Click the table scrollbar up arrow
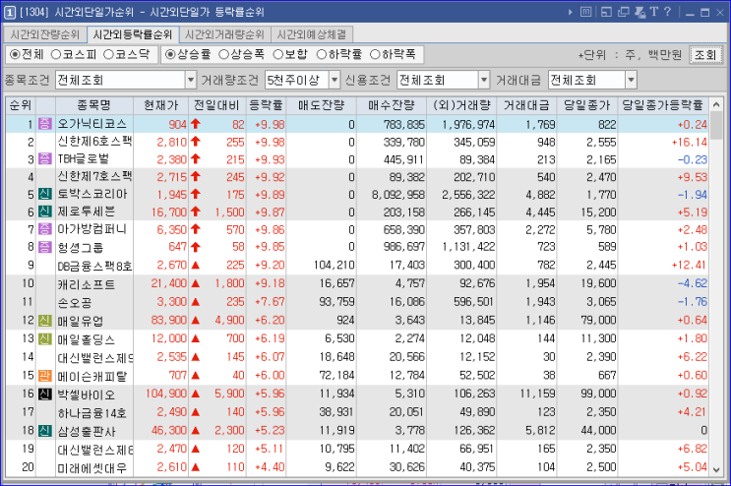The image size is (731, 486). tap(716, 105)
